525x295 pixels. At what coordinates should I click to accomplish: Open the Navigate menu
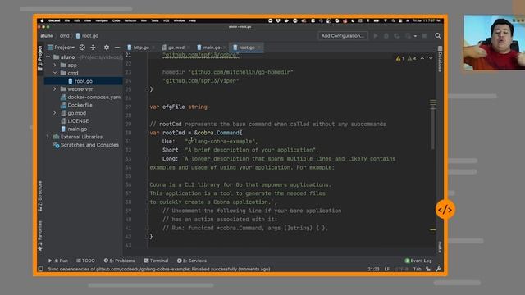pos(102,20)
